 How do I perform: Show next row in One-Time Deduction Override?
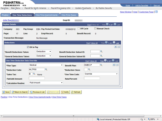coord(113,60)
